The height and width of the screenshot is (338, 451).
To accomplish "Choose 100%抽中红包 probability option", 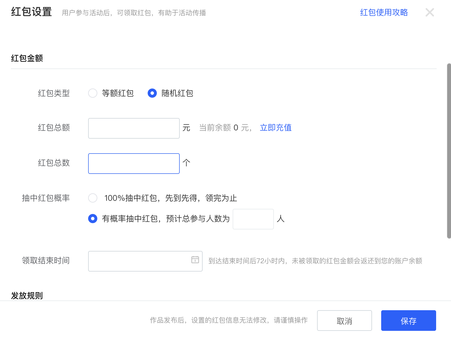I will coord(93,198).
